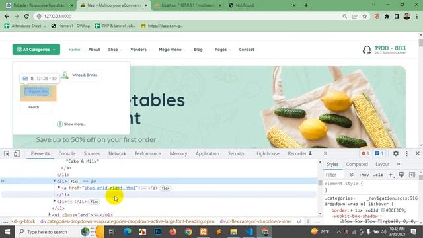Click the blue issues count badge
Screen dimensions: 423x238
379,153
